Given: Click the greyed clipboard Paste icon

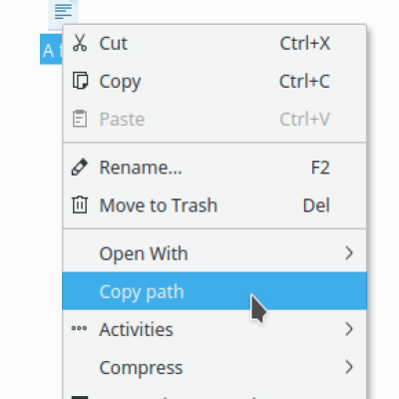Looking at the screenshot, I should pyautogui.click(x=80, y=119).
